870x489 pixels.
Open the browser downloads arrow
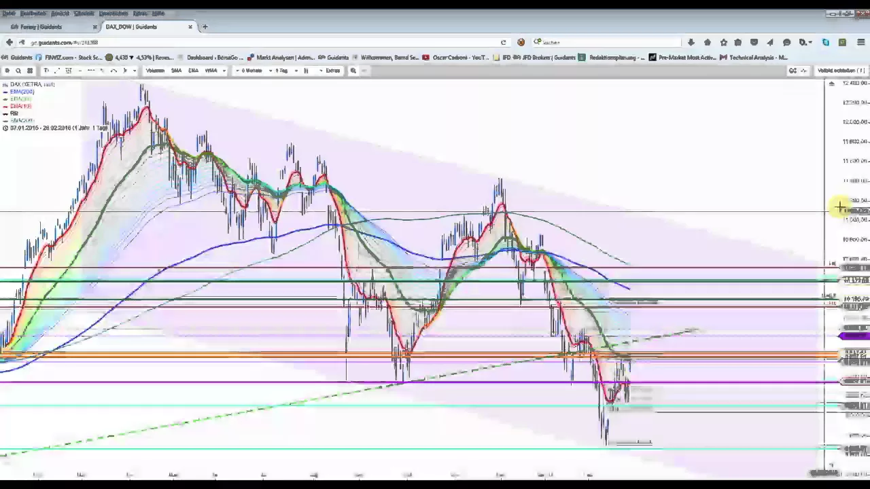pyautogui.click(x=691, y=42)
